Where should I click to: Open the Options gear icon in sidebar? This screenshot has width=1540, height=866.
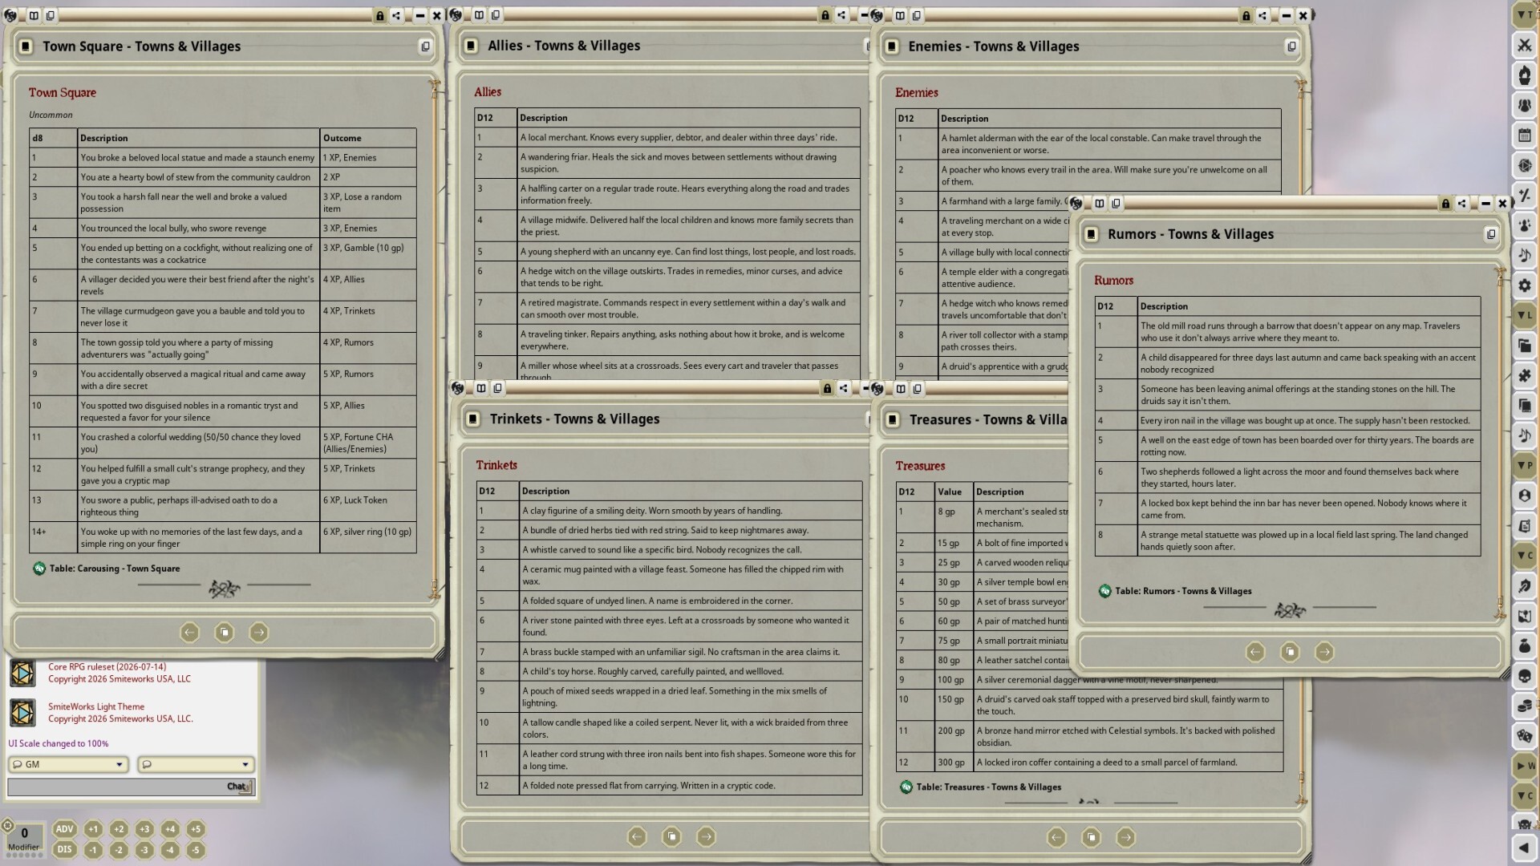coord(1525,285)
